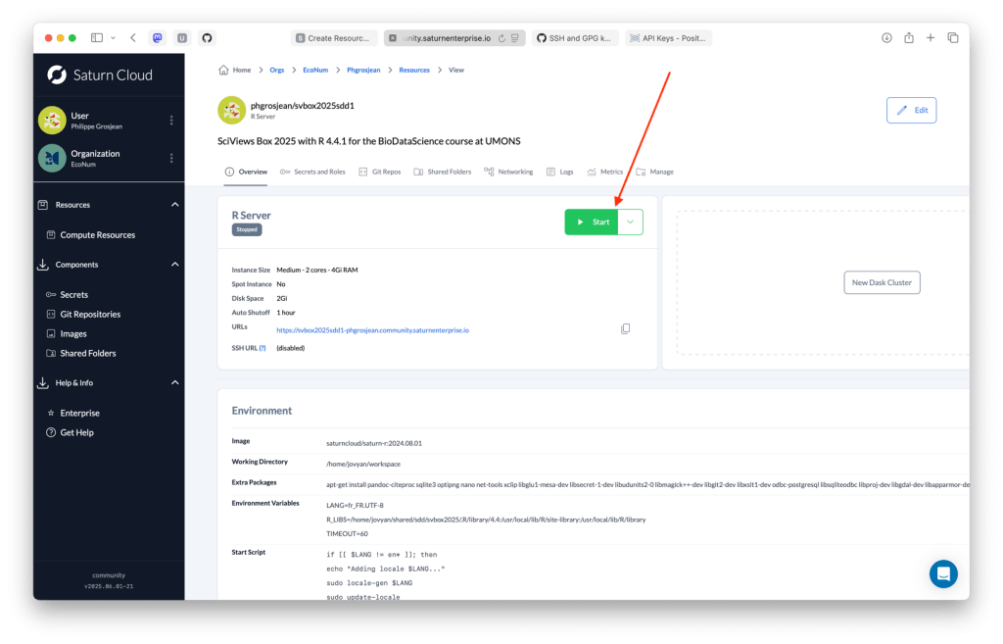Collapse the Resources sidebar section

coord(174,205)
